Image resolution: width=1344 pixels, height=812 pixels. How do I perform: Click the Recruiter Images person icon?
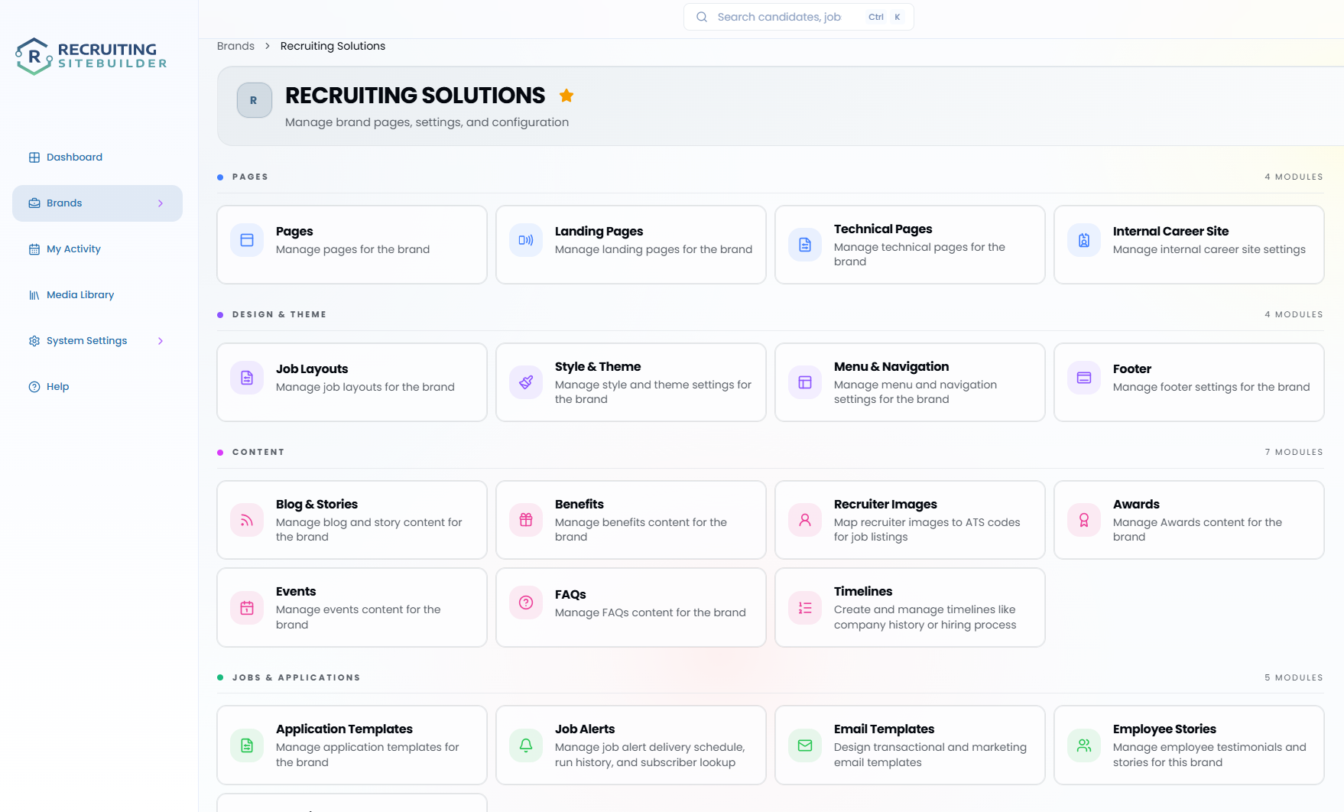(805, 520)
